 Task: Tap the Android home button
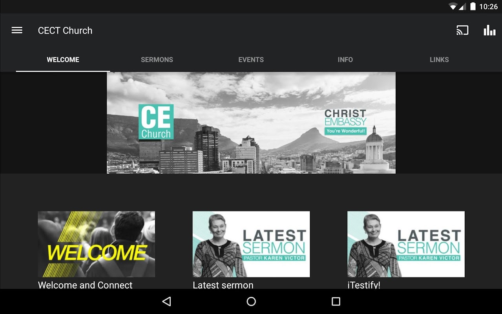click(x=251, y=301)
